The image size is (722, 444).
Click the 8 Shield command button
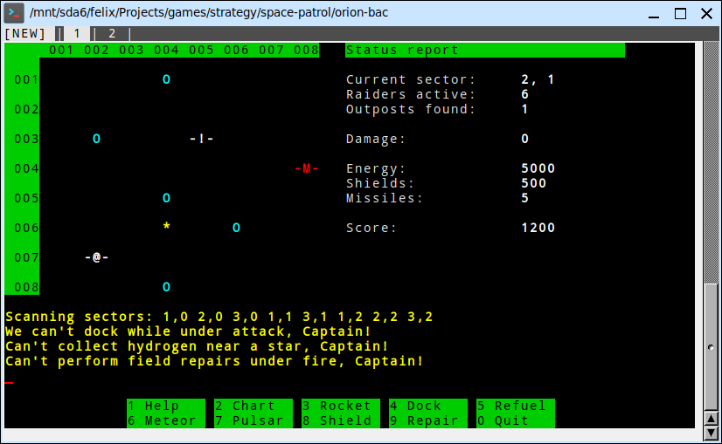(x=341, y=420)
